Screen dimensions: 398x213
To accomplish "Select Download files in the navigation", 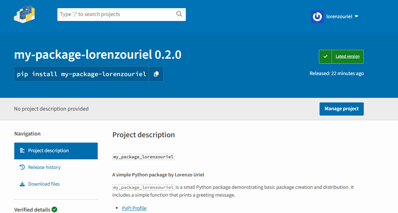I will tap(44, 184).
